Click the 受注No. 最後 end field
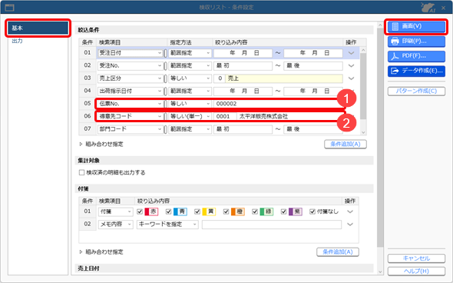 click(x=313, y=65)
